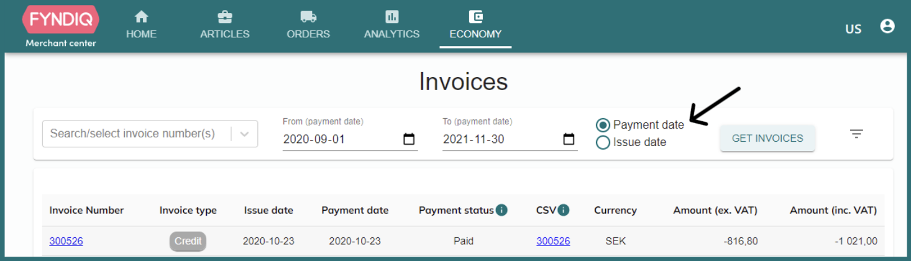
Task: Click the GET INVOICES button
Action: coord(767,139)
